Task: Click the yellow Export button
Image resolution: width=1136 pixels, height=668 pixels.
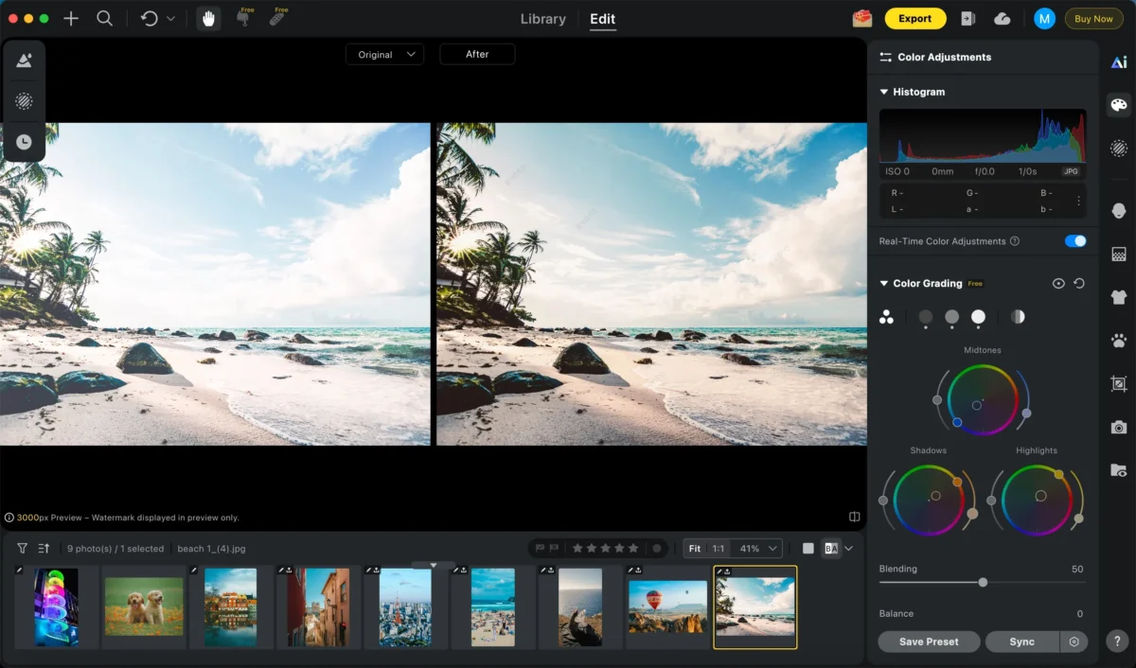Action: 914,19
